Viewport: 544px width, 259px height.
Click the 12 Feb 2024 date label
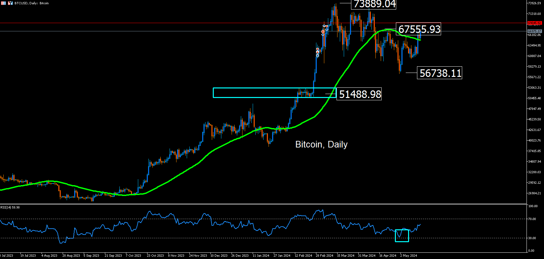point(304,256)
